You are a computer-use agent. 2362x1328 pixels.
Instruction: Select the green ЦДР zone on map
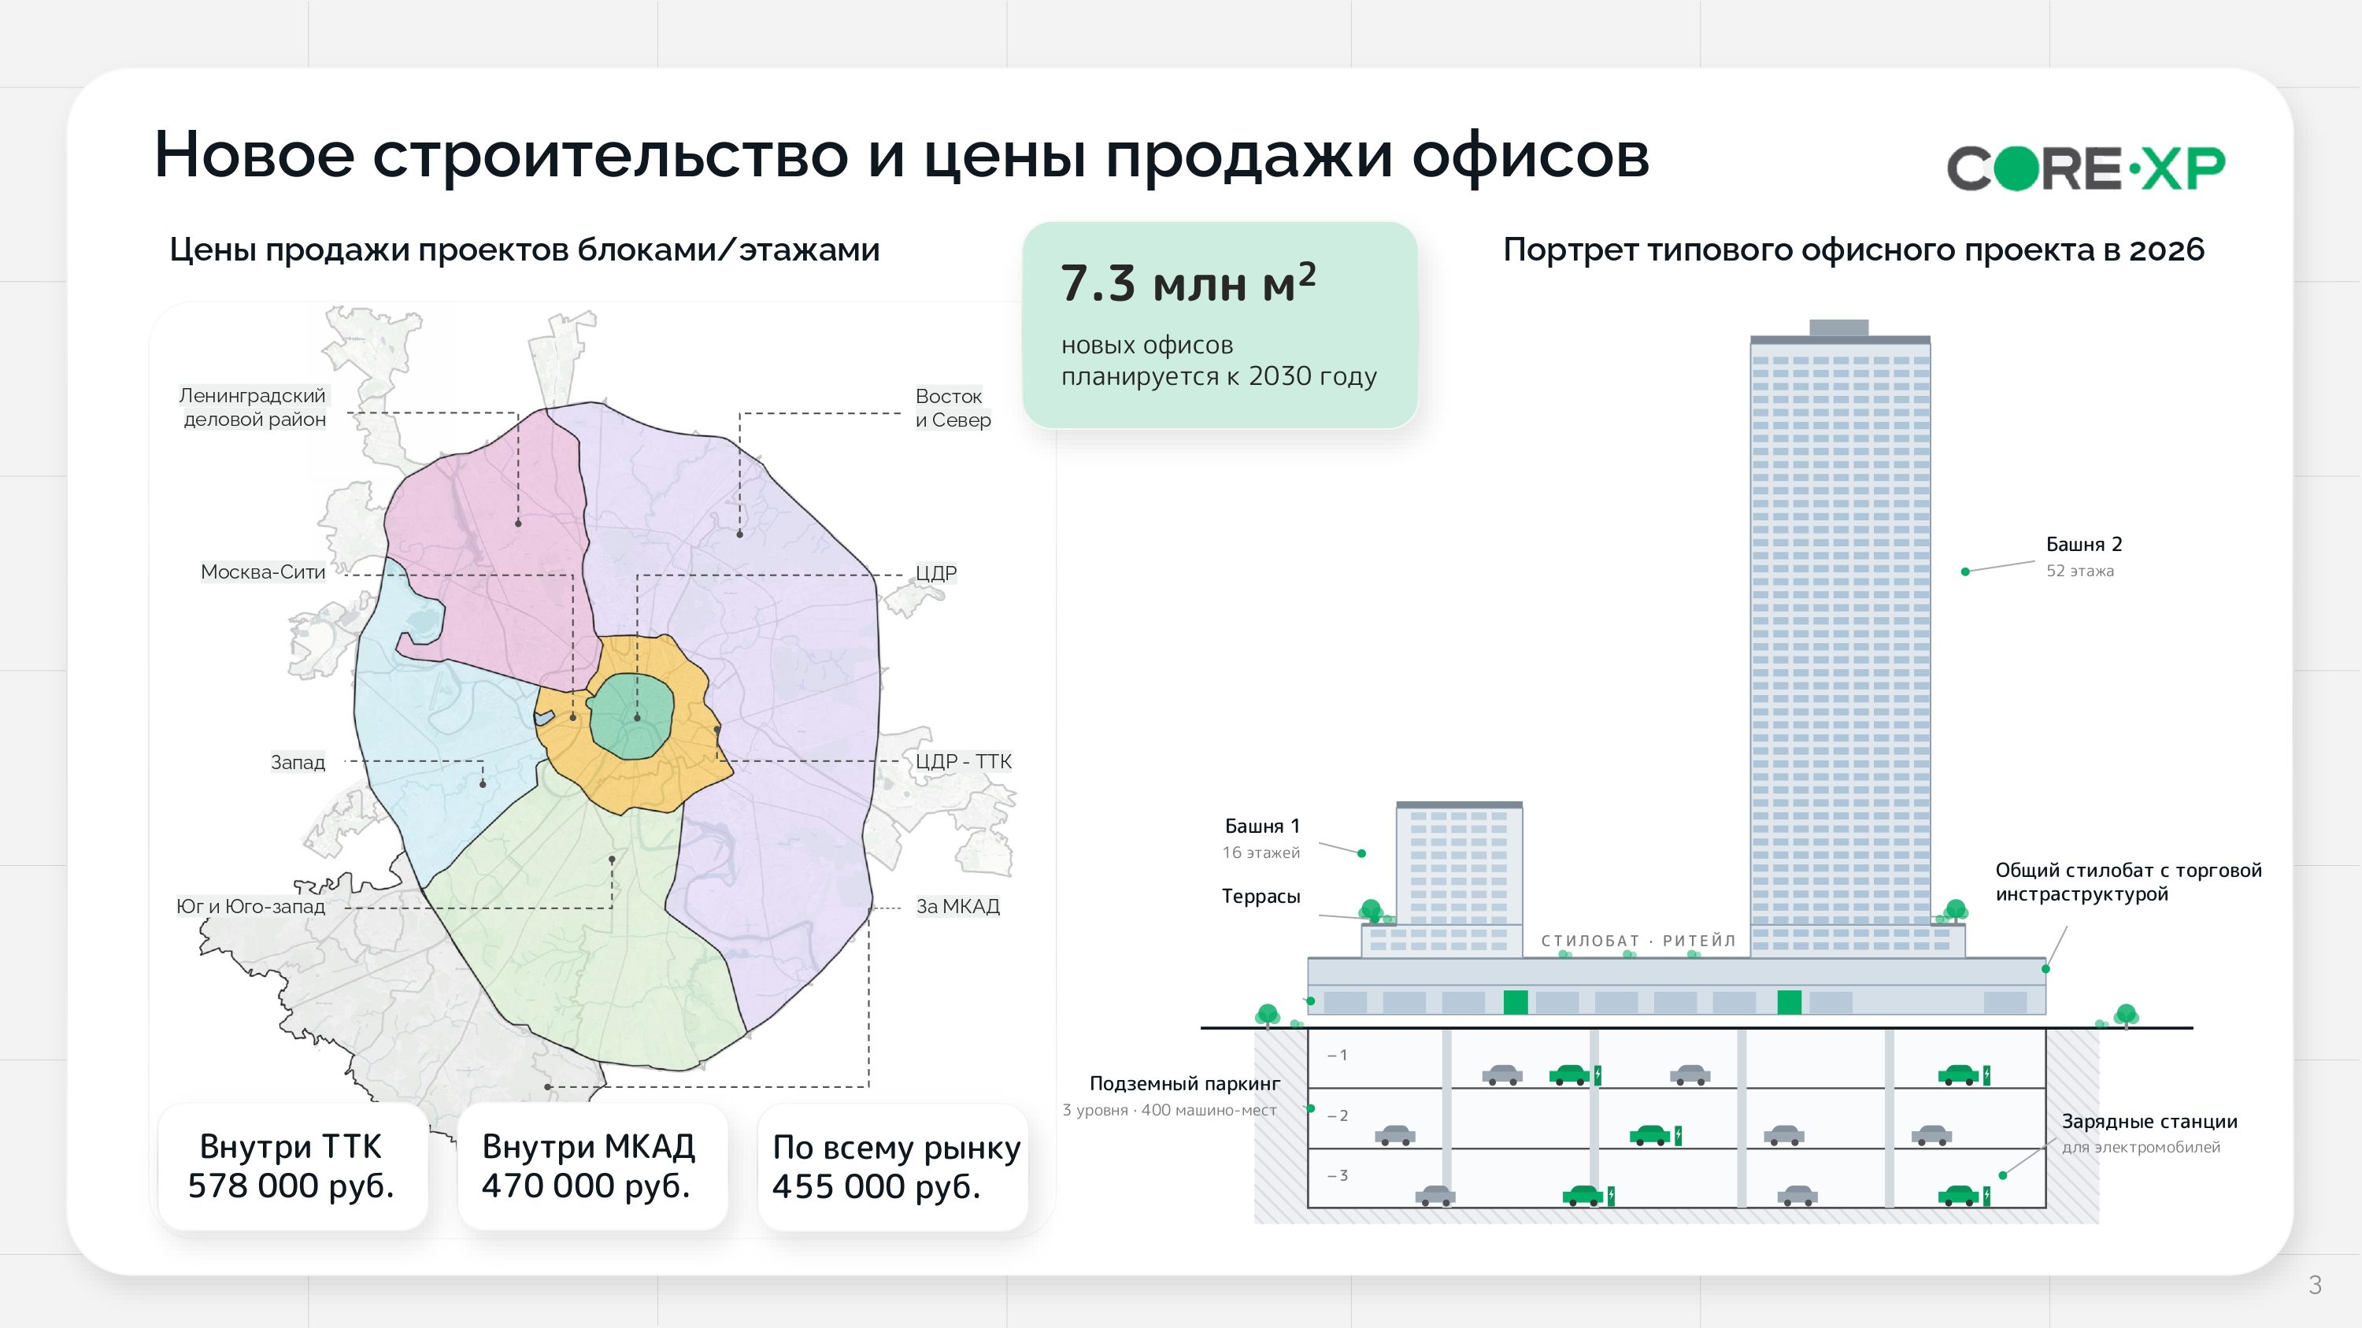pyautogui.click(x=631, y=716)
